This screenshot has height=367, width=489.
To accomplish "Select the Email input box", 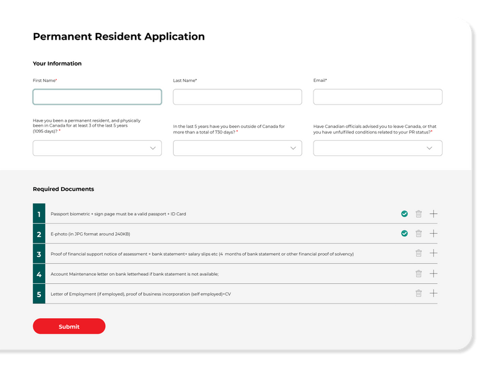I will tap(377, 97).
